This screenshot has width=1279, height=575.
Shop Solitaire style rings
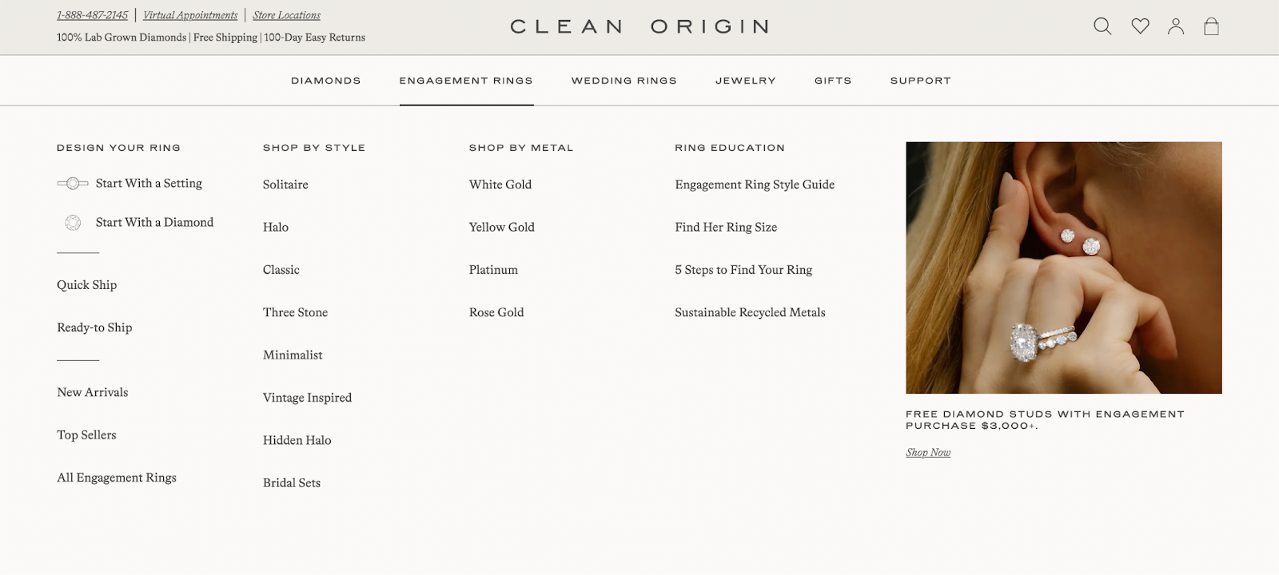click(x=285, y=184)
